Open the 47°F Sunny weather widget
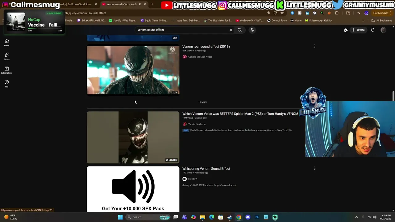This screenshot has height=222, width=395. pyautogui.click(x=10, y=217)
